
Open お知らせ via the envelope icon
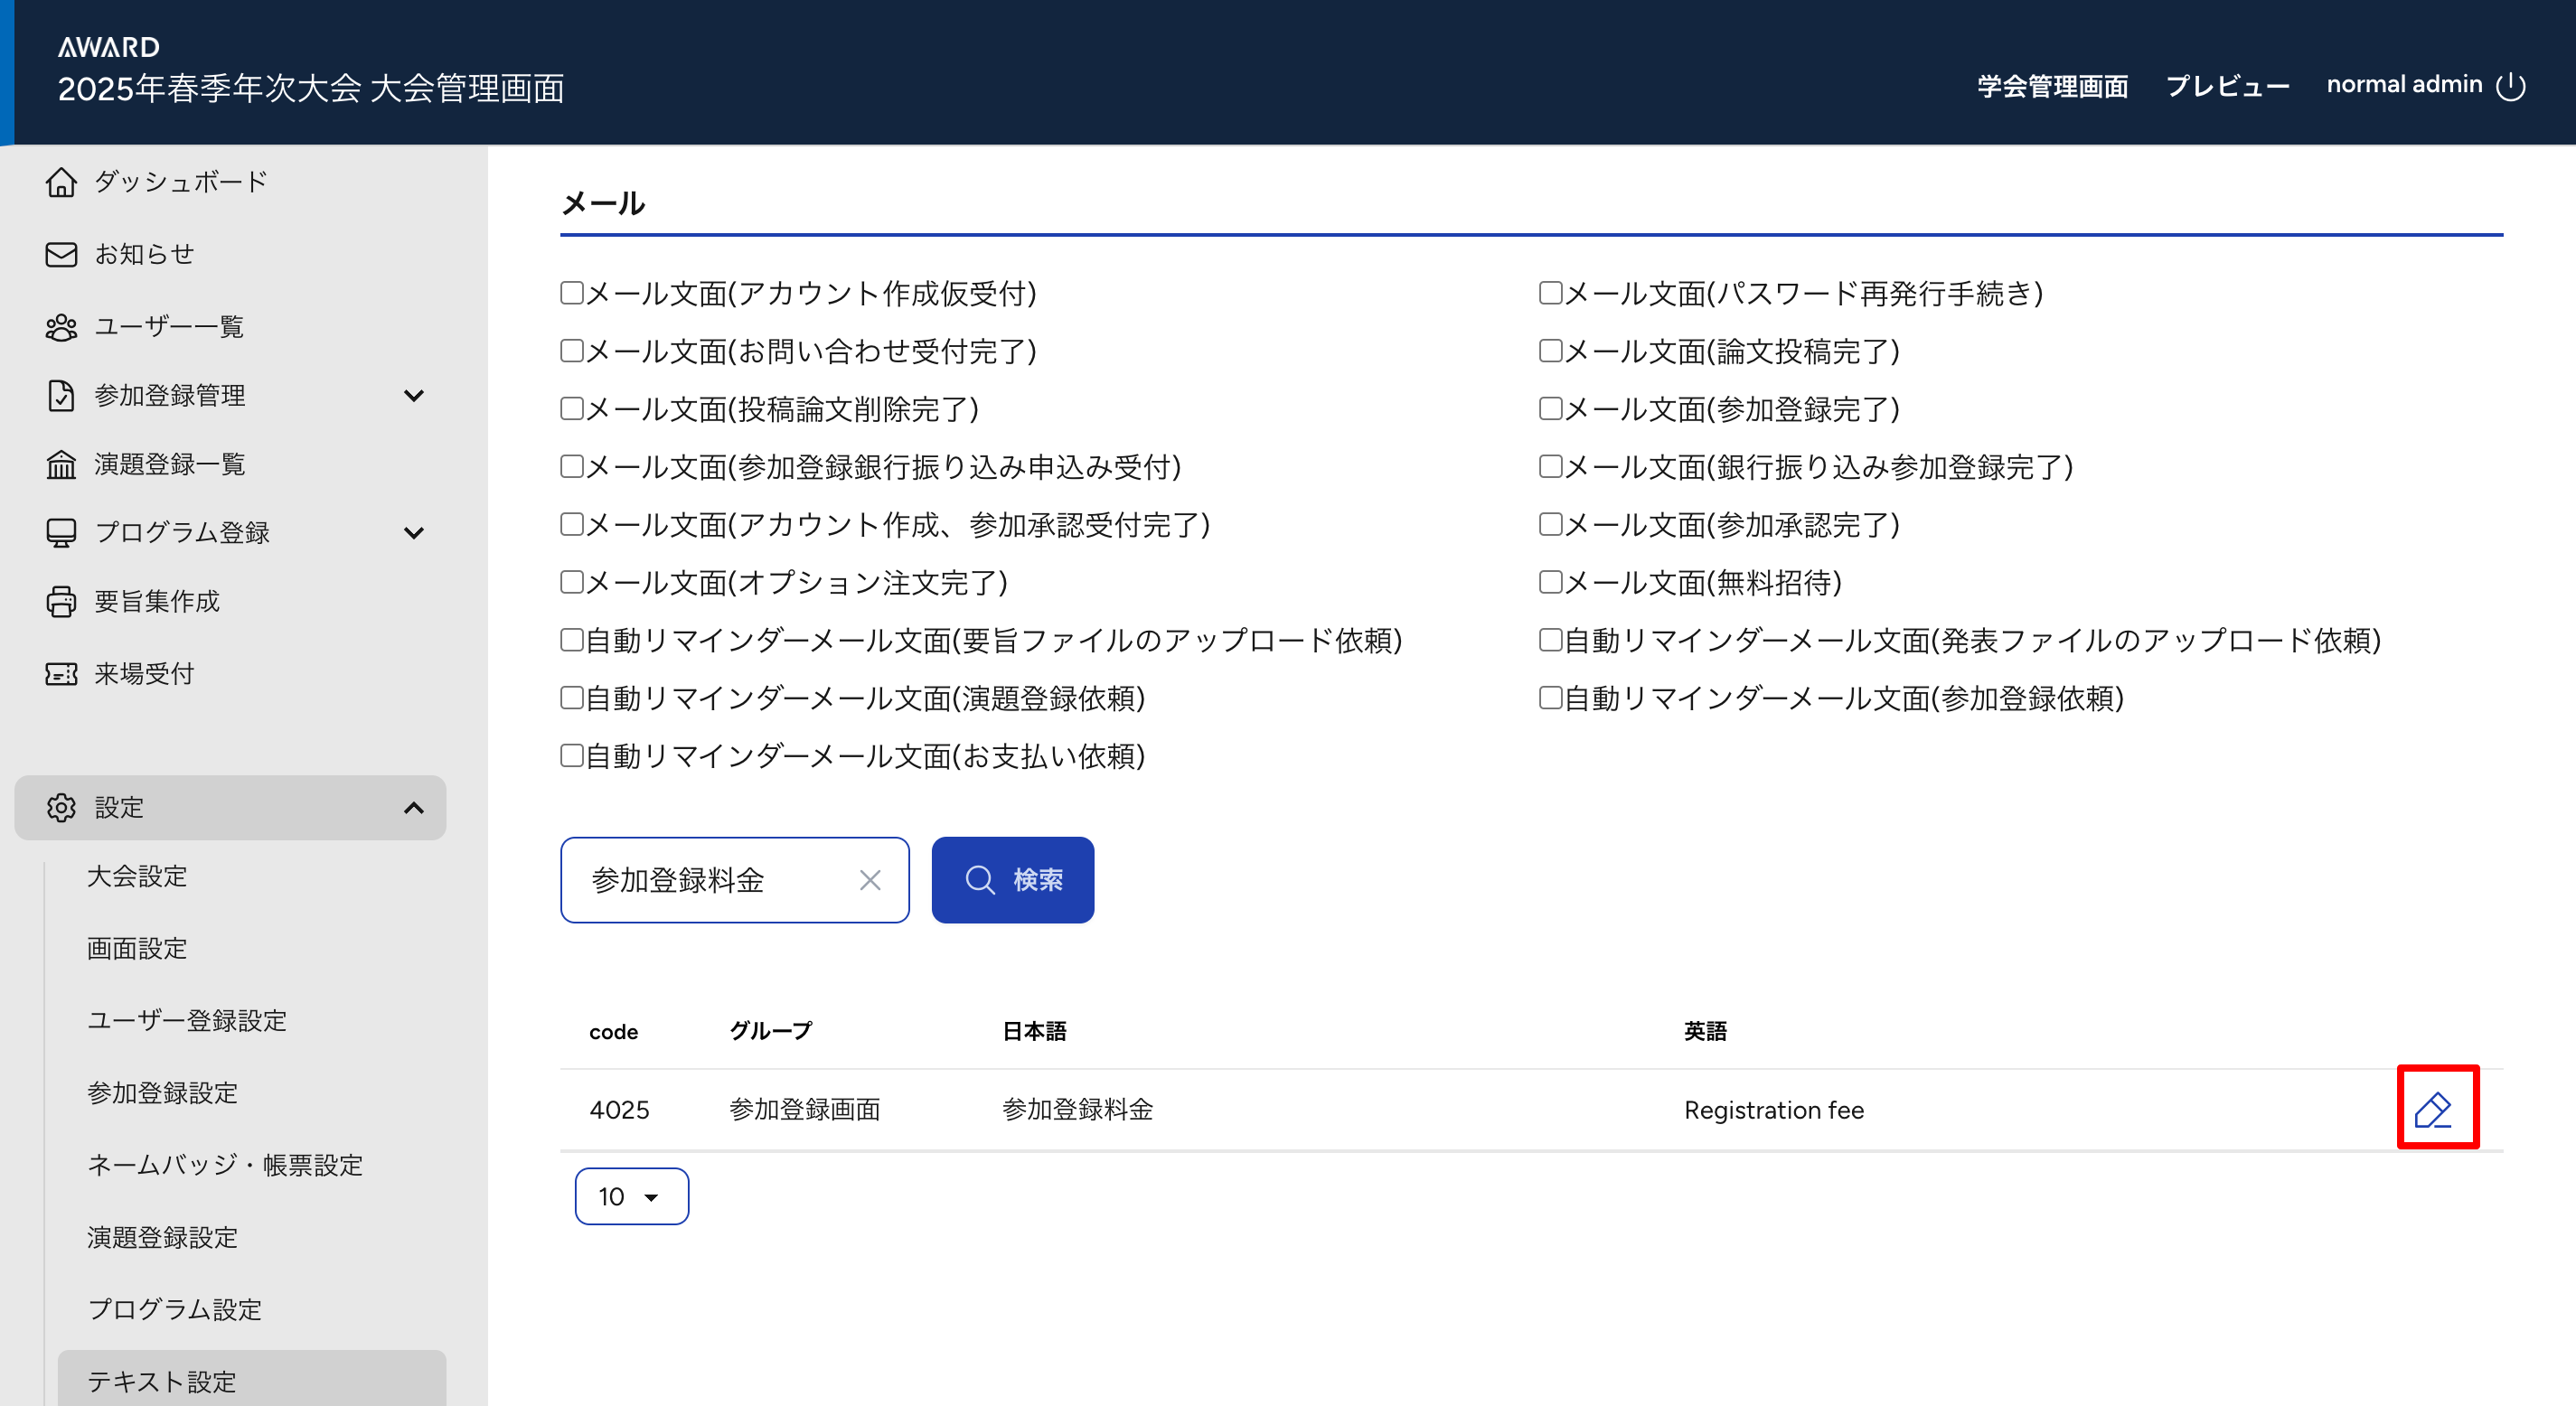[x=61, y=254]
